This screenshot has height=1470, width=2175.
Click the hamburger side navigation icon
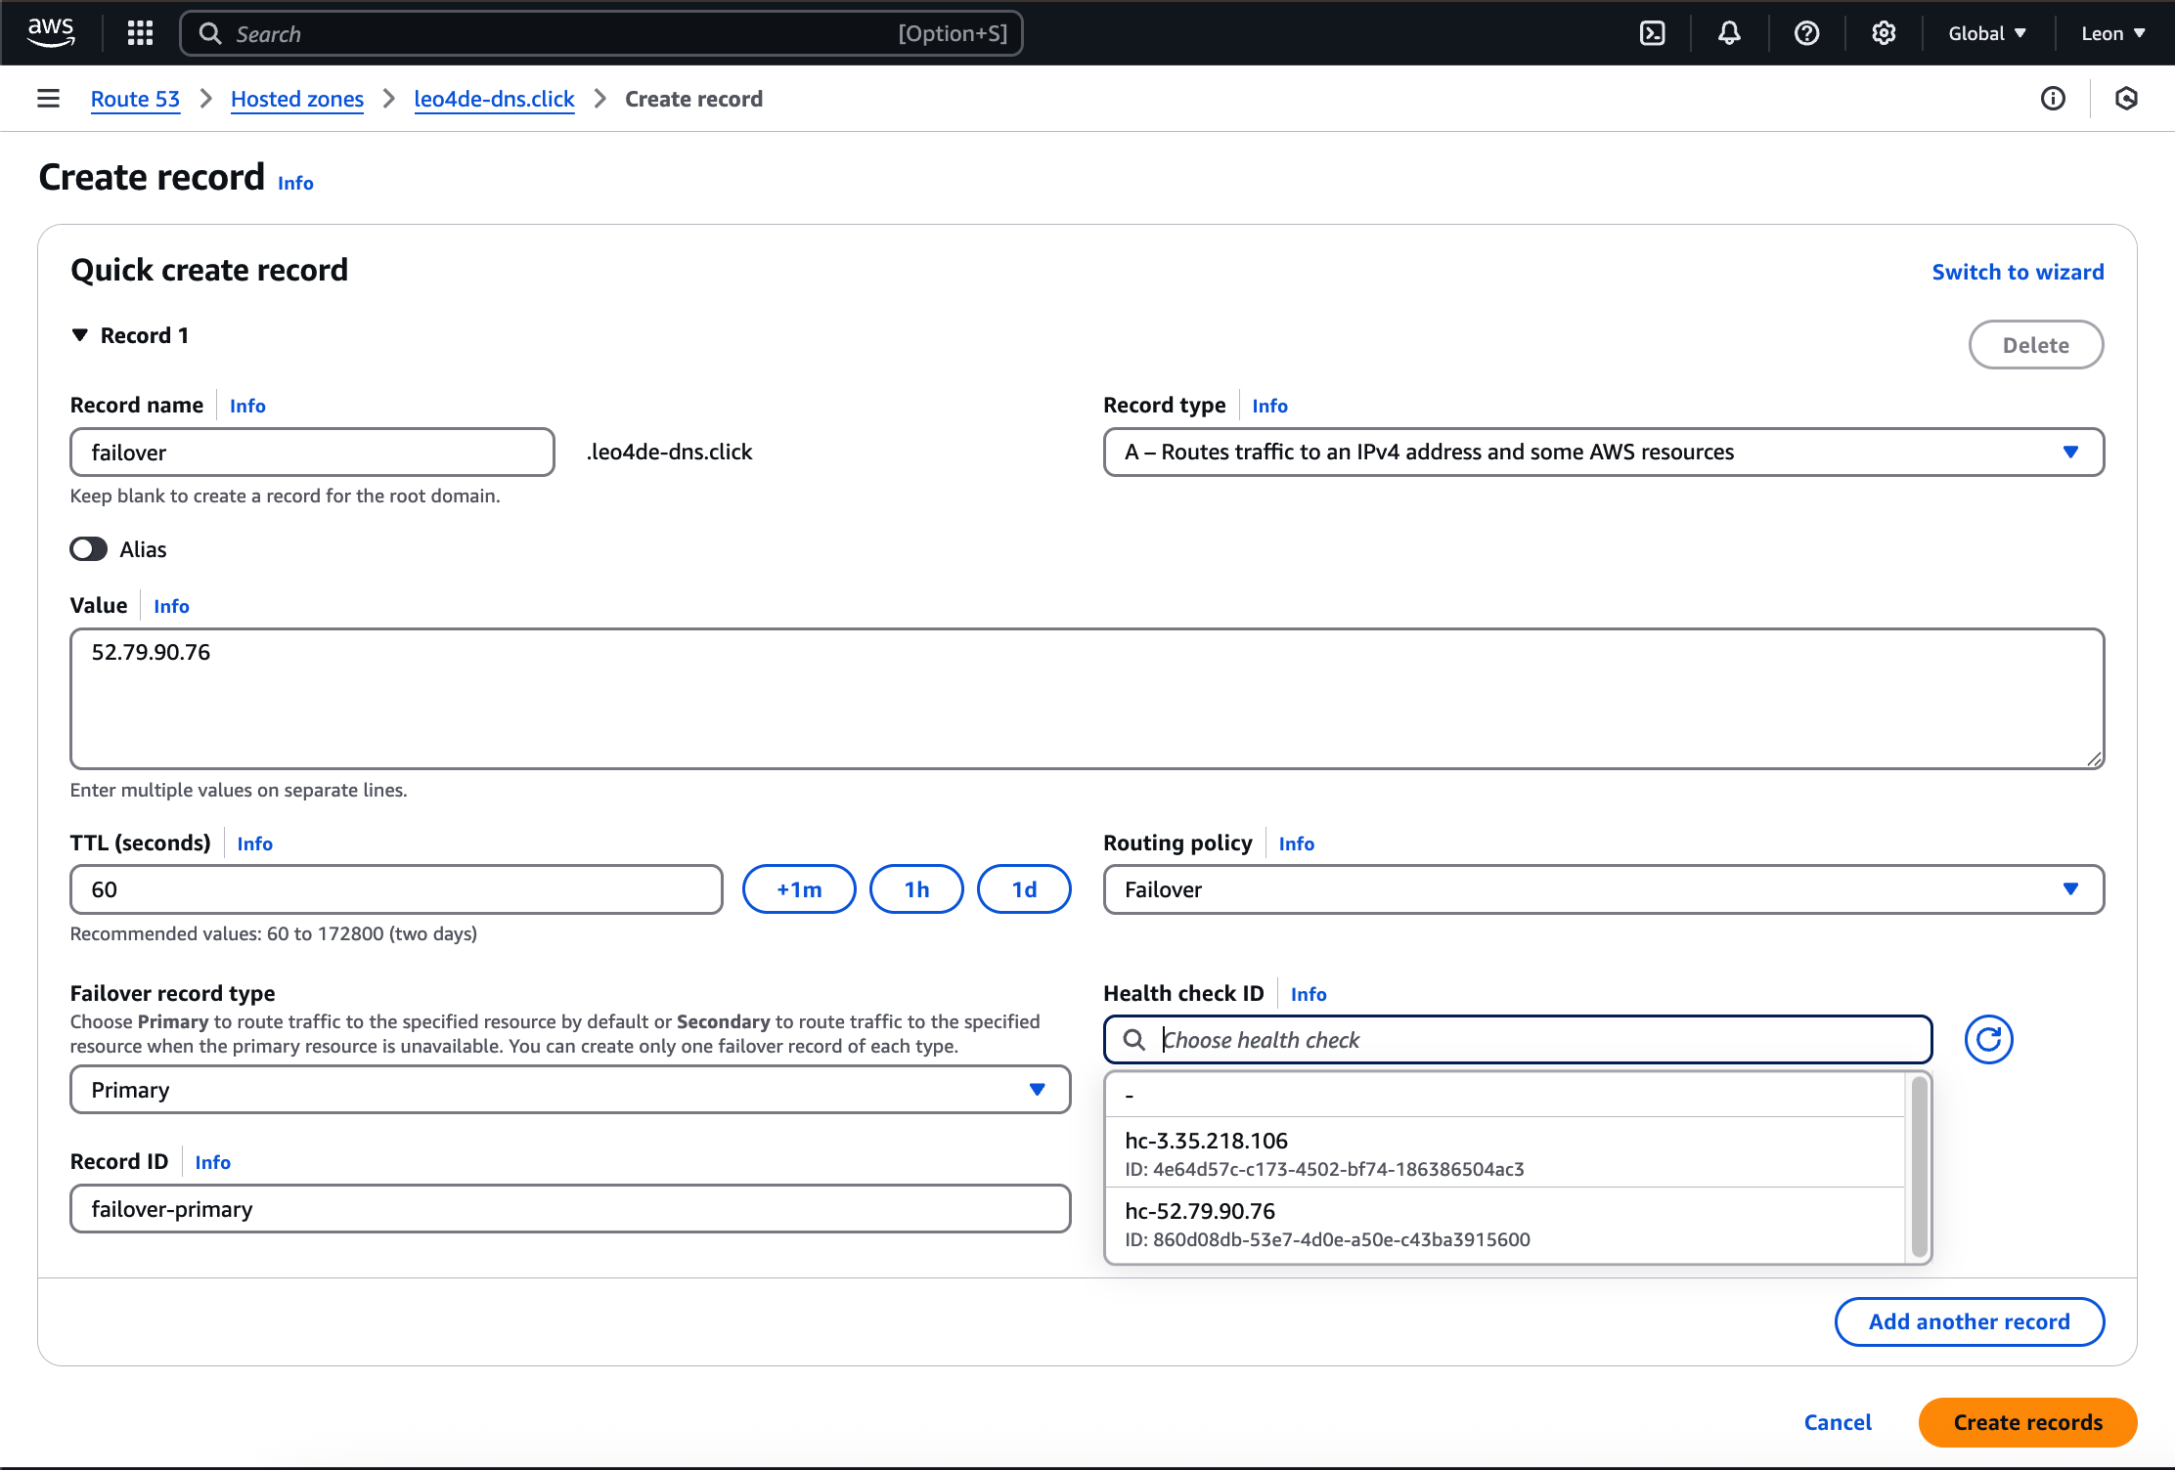pos(48,99)
